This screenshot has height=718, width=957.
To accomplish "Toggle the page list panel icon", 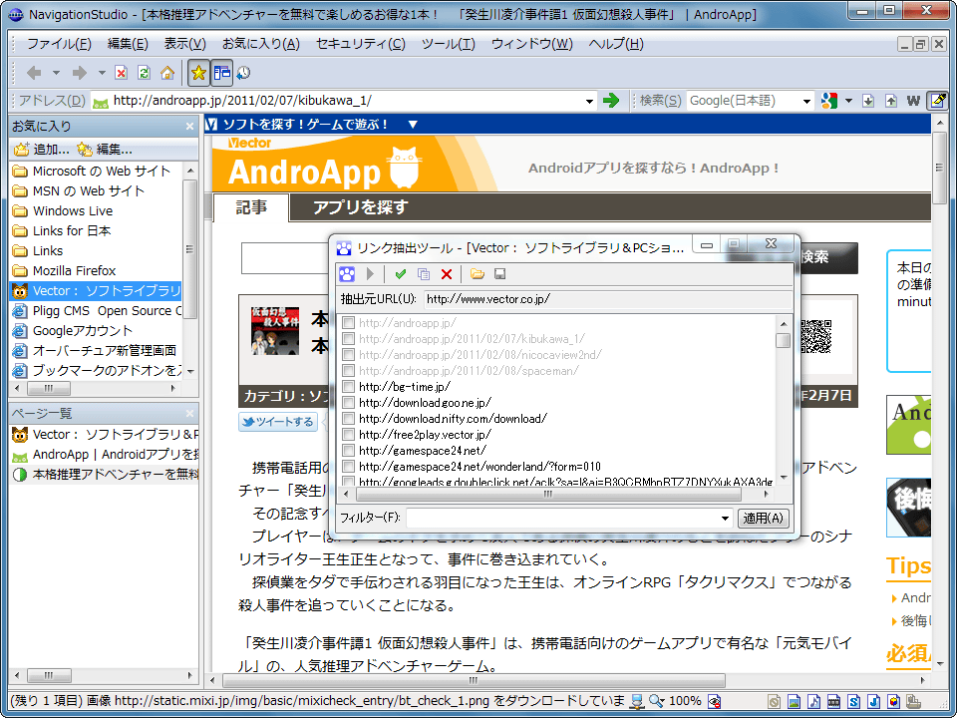I will tap(221, 73).
